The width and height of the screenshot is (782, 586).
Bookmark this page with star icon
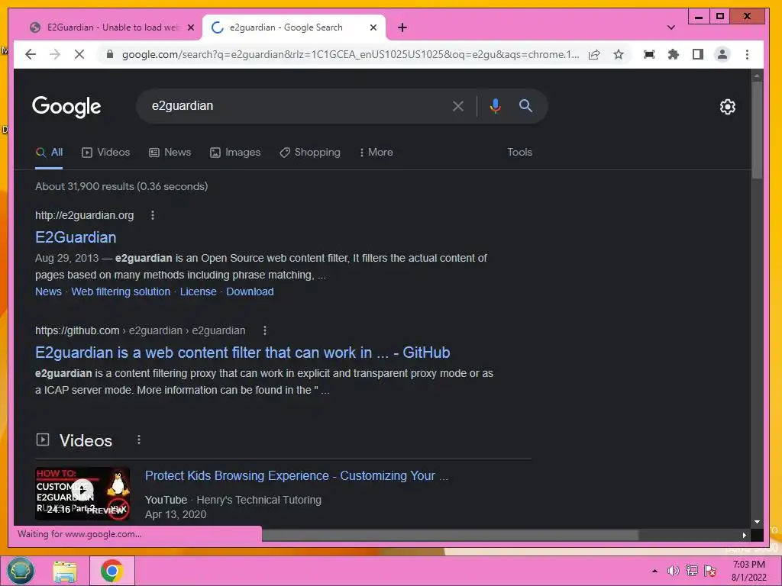coord(619,54)
